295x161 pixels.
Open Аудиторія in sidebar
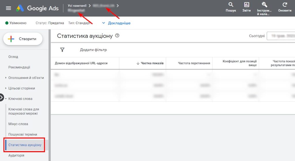(16, 155)
